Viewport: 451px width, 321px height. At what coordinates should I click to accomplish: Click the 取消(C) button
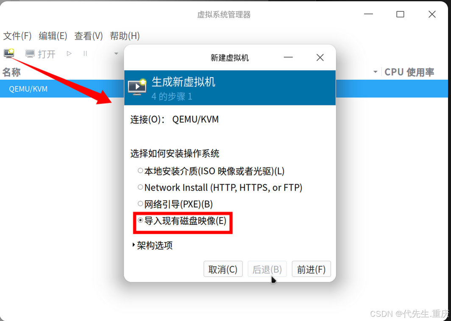(x=223, y=269)
